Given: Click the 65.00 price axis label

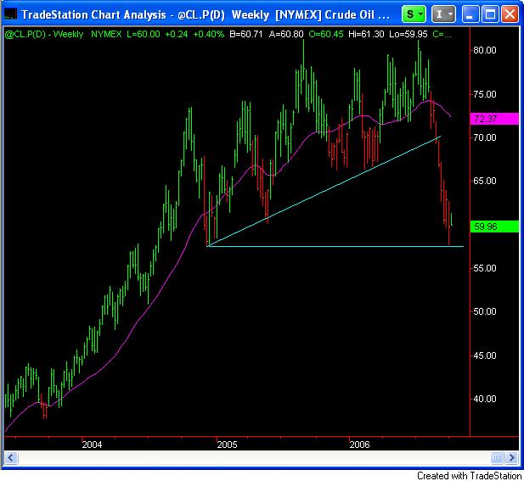Looking at the screenshot, I should [485, 181].
